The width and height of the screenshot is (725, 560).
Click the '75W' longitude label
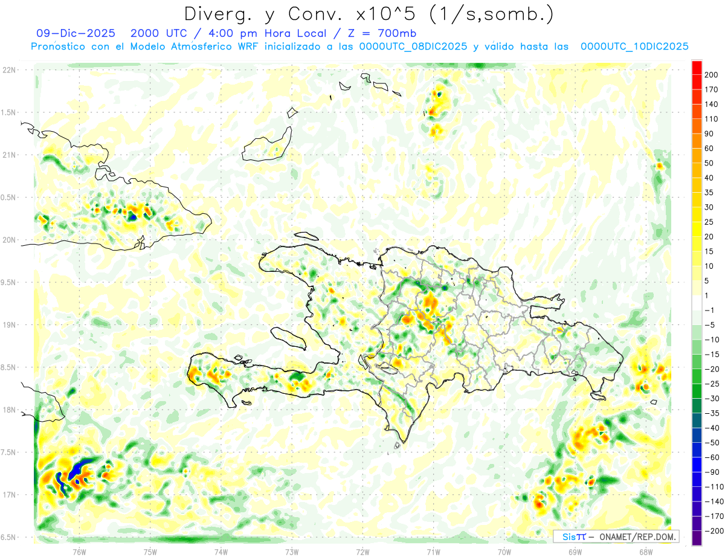pos(150,552)
